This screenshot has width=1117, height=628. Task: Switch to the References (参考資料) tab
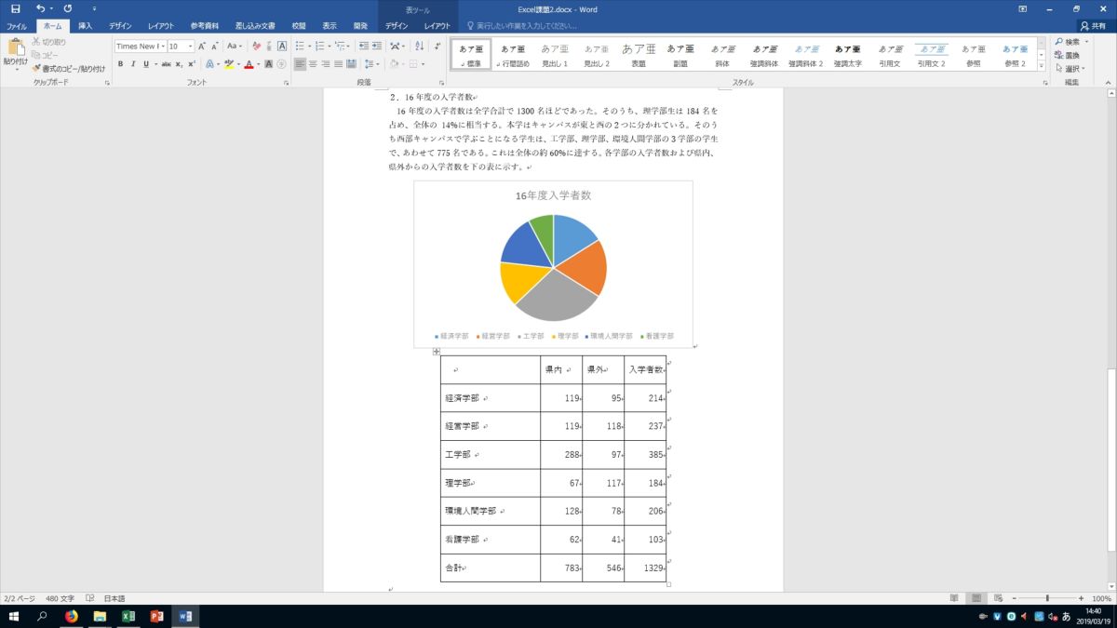tap(204, 26)
